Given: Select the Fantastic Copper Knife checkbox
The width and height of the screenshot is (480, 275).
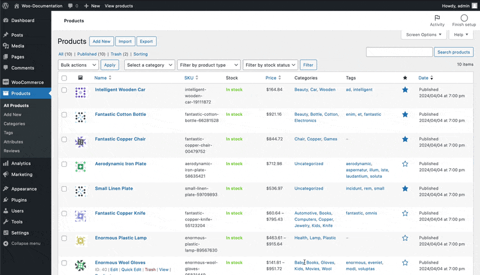Looking at the screenshot, I should [x=64, y=214].
